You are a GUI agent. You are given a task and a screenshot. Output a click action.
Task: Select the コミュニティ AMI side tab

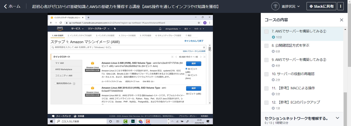(x=66, y=75)
